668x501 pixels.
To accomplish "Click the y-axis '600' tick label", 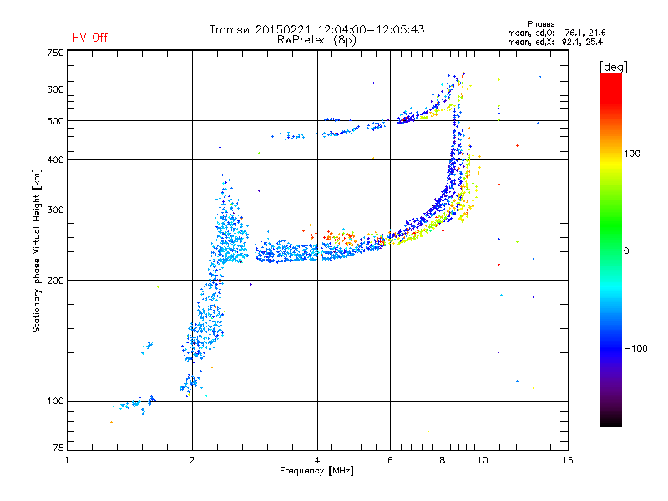I will pos(55,89).
